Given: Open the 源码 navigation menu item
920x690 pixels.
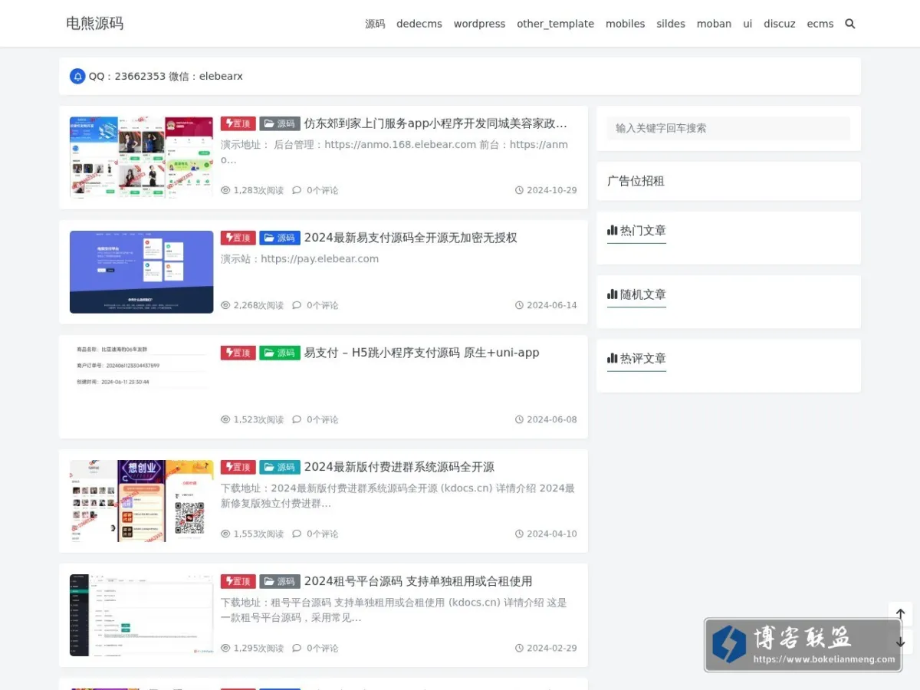Looking at the screenshot, I should pos(375,24).
